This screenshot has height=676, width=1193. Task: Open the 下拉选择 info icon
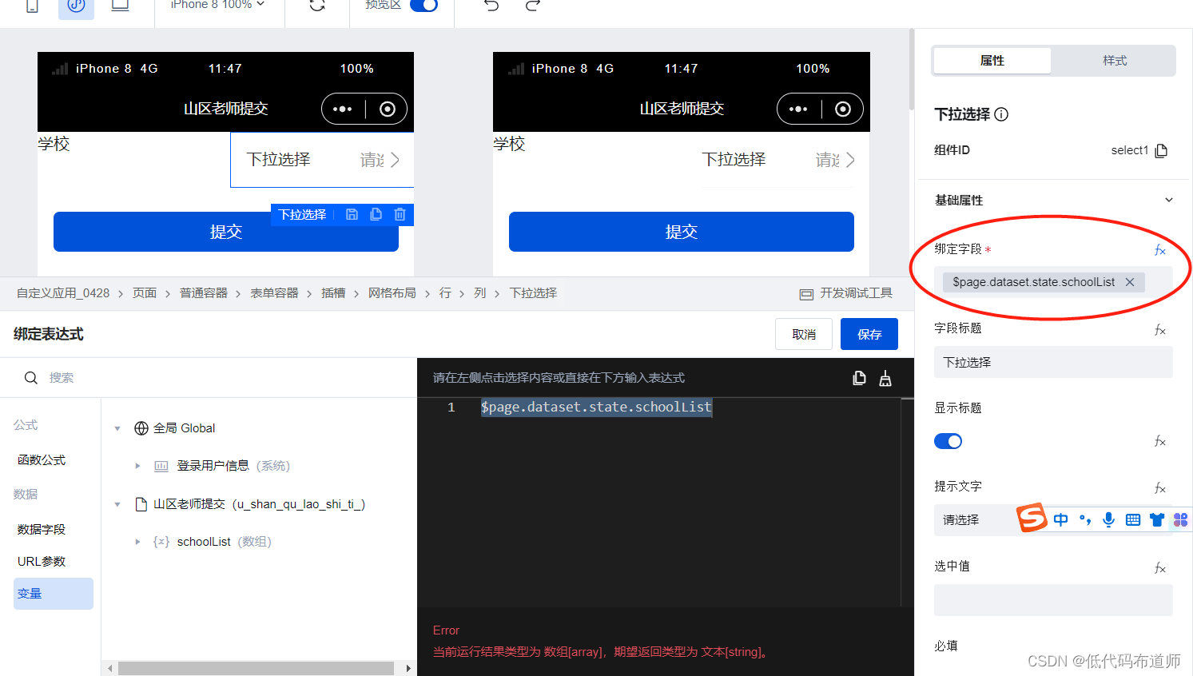[x=1001, y=114]
